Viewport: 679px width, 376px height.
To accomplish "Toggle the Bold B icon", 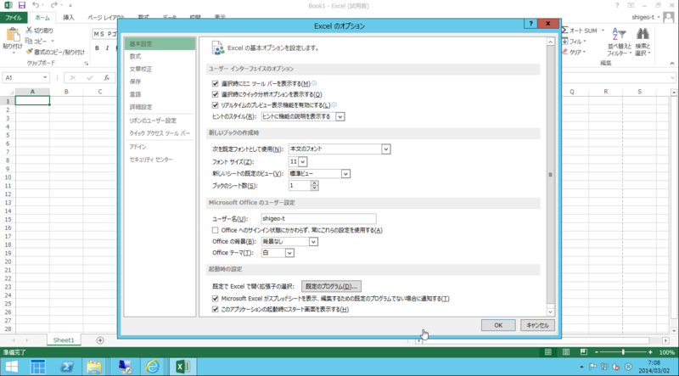I will (x=97, y=48).
